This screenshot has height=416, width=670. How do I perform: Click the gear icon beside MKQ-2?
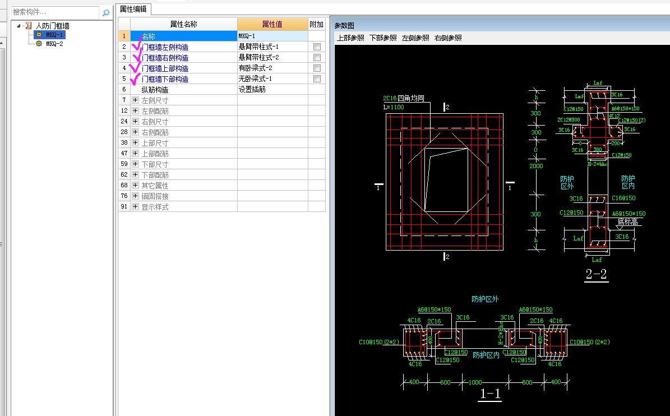(39, 44)
